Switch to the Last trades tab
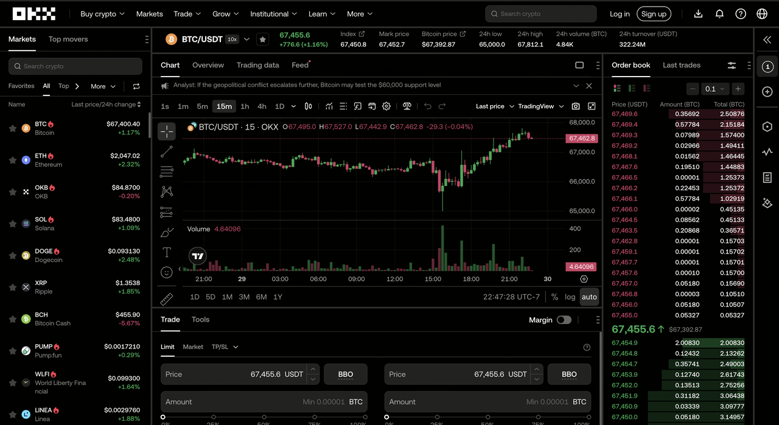 [681, 65]
